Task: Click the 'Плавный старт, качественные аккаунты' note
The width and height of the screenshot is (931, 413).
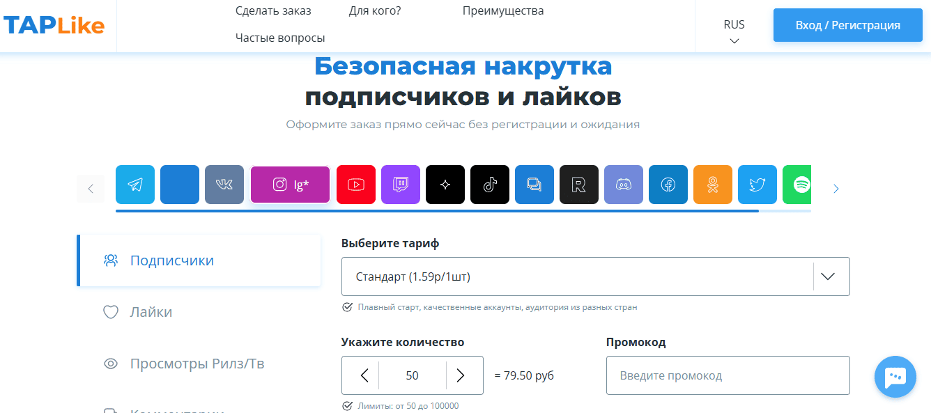Action: coord(498,307)
